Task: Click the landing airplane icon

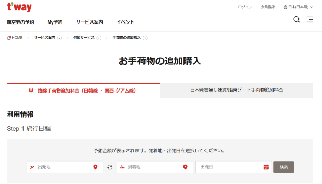Action: (x=122, y=167)
